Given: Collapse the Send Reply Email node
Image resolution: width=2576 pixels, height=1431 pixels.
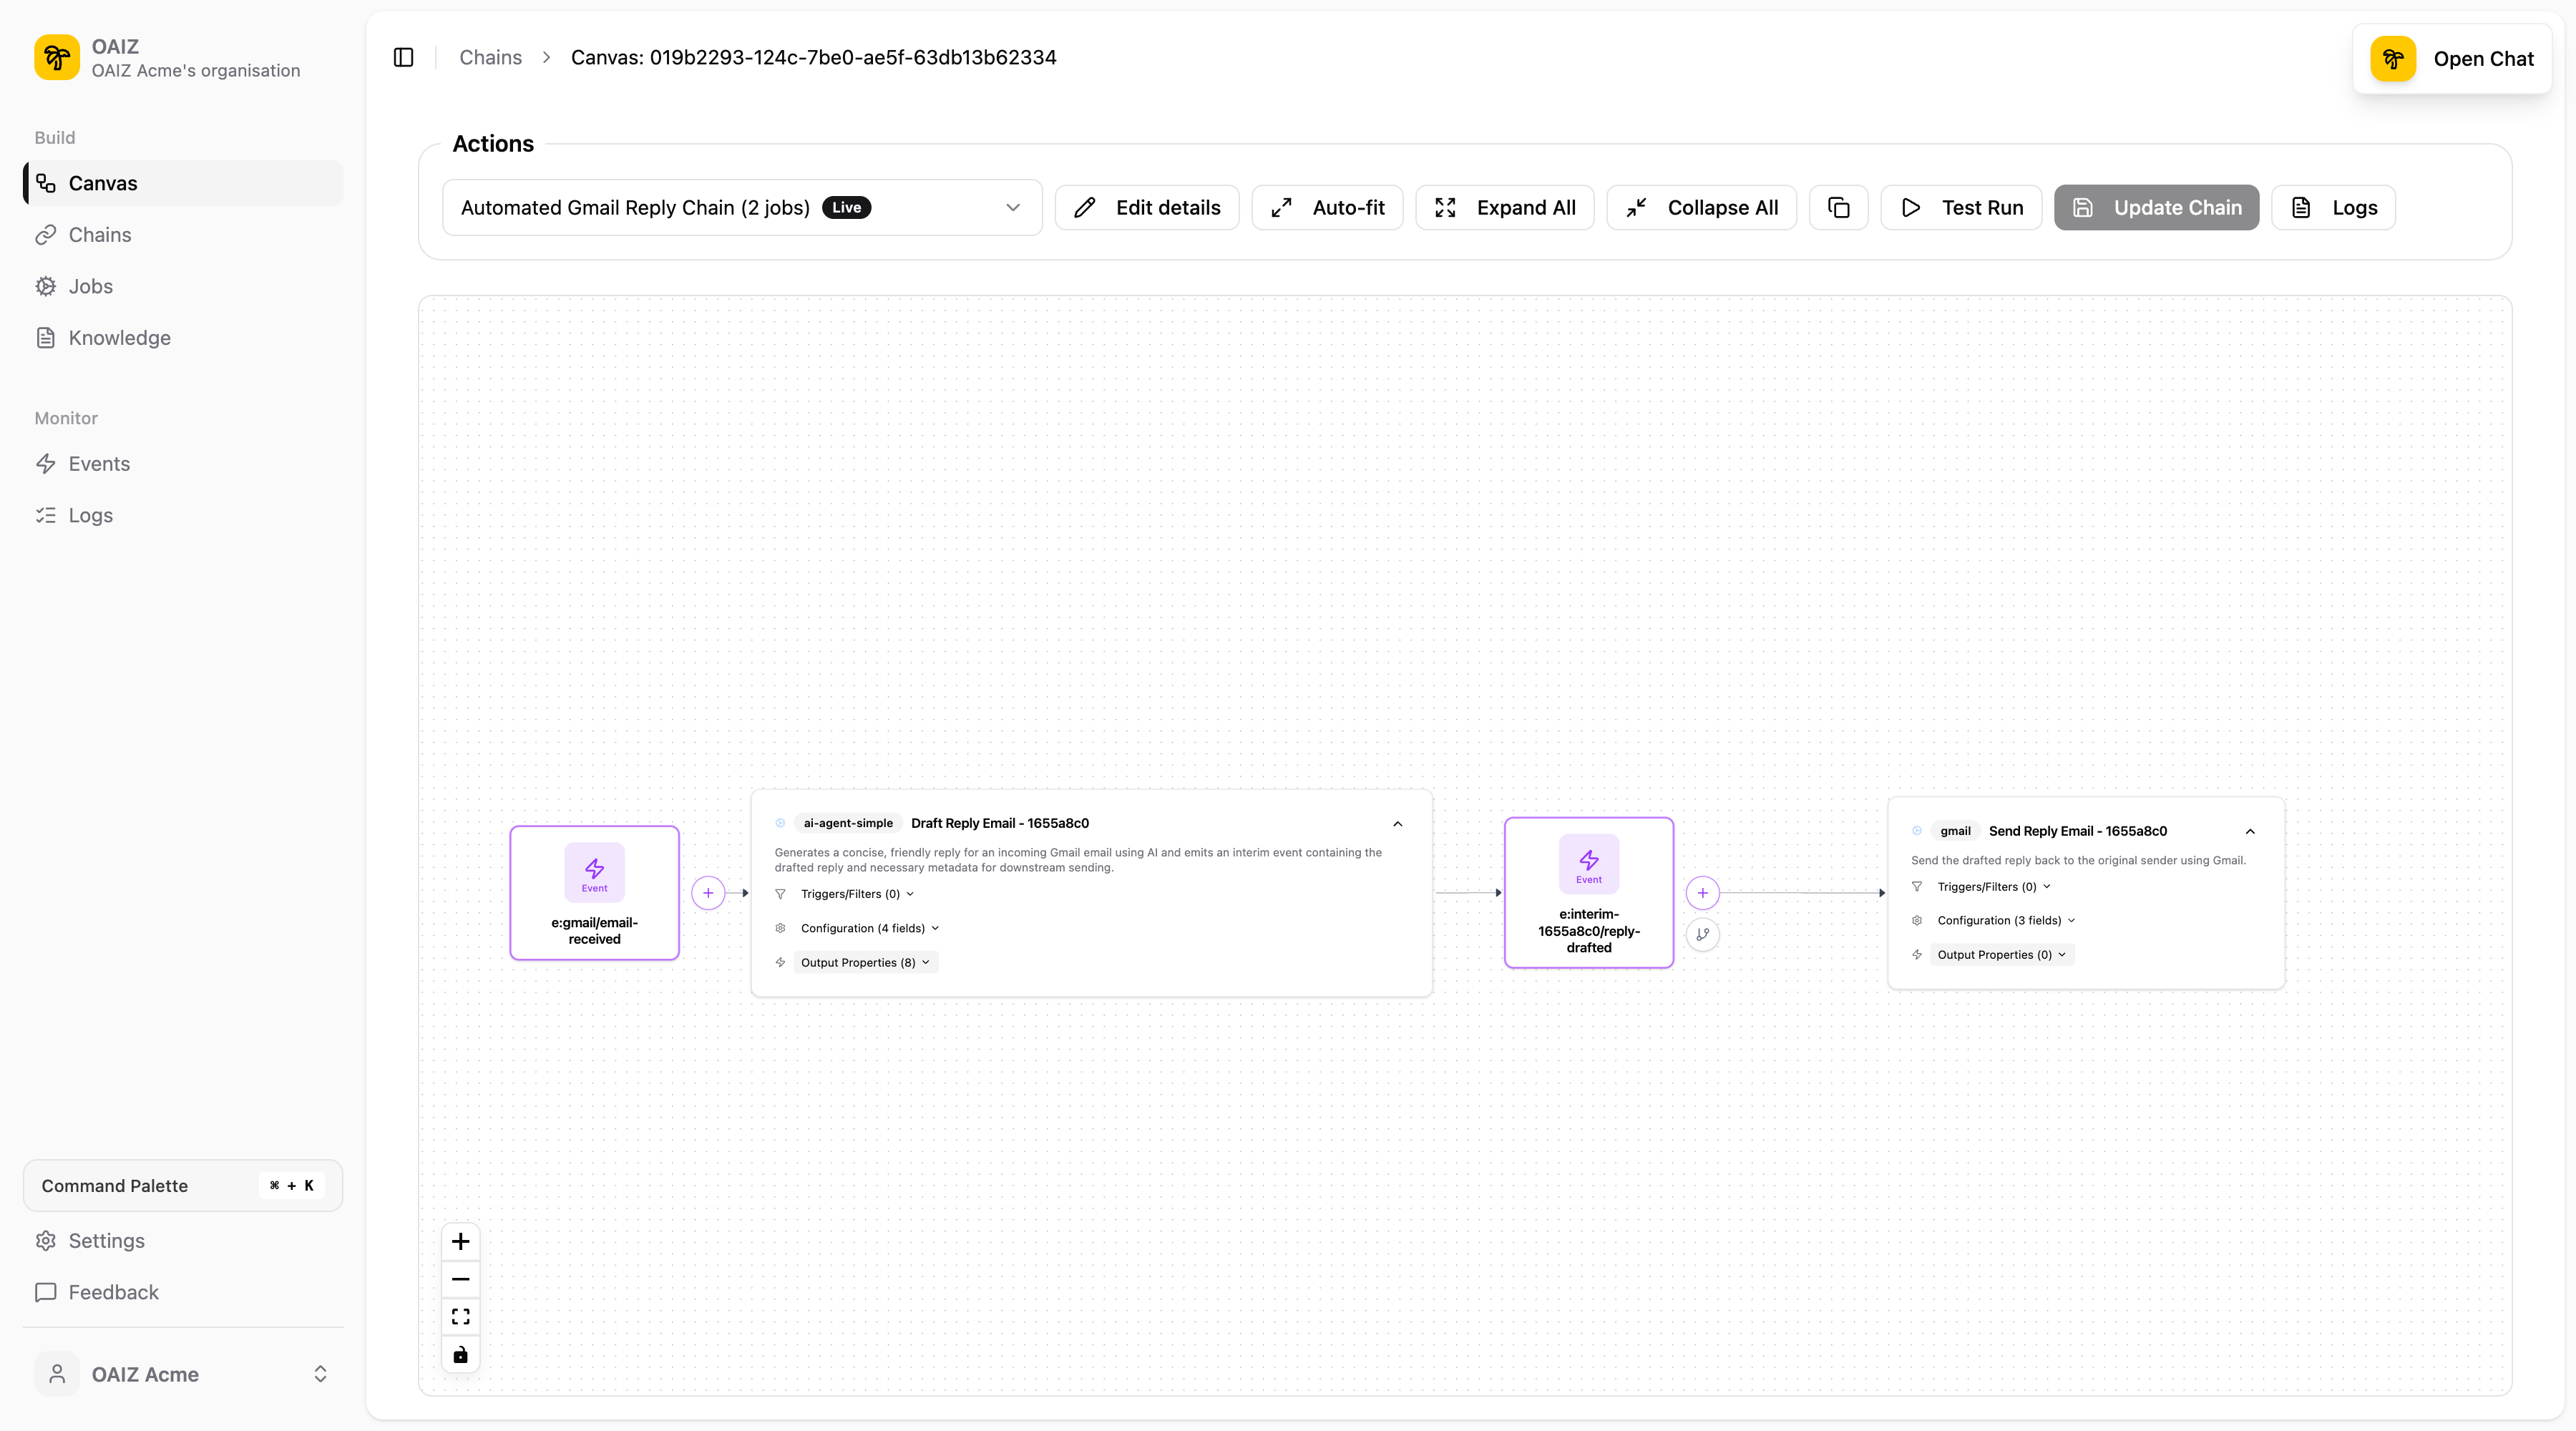Looking at the screenshot, I should click(x=2250, y=831).
